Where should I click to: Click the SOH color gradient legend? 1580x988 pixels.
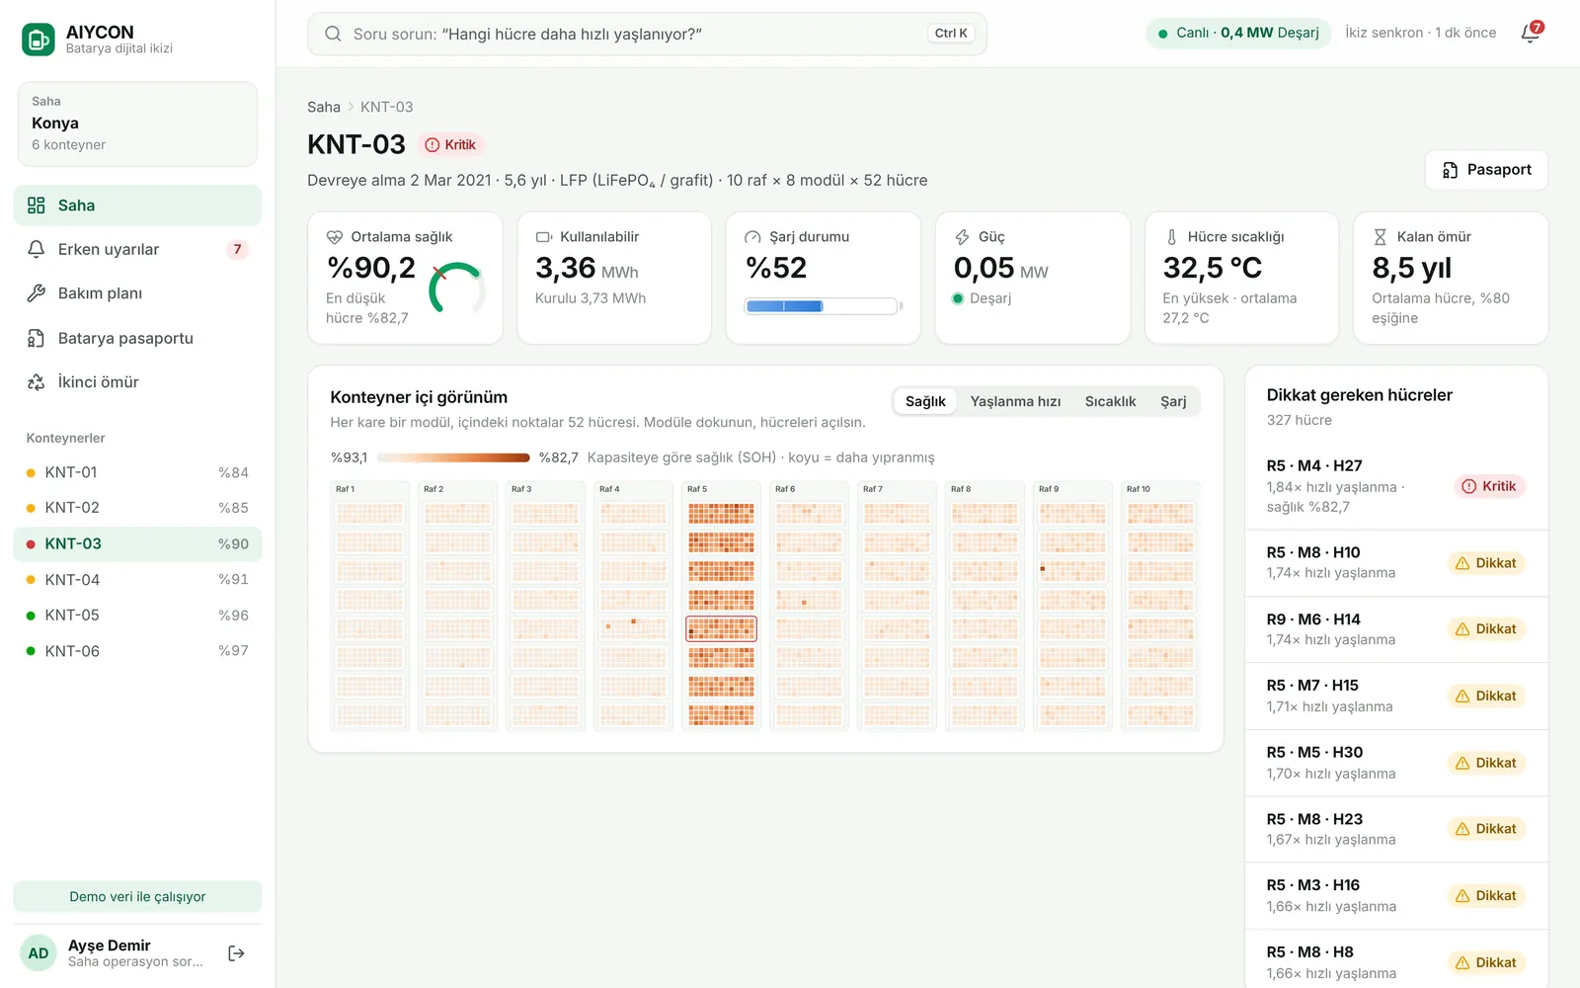pyautogui.click(x=453, y=457)
